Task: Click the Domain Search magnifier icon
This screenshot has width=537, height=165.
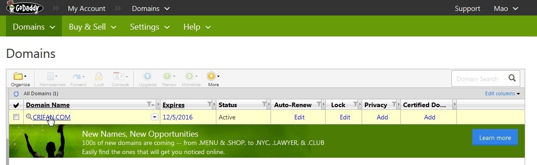Action: point(512,78)
